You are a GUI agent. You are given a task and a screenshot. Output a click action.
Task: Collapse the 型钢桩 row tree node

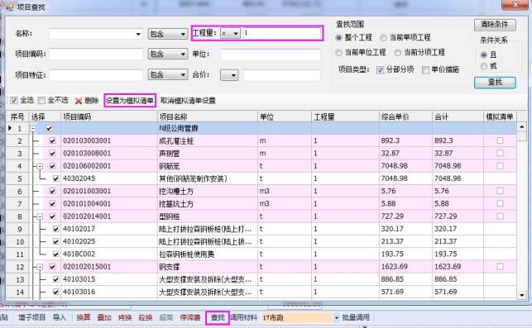(x=40, y=216)
